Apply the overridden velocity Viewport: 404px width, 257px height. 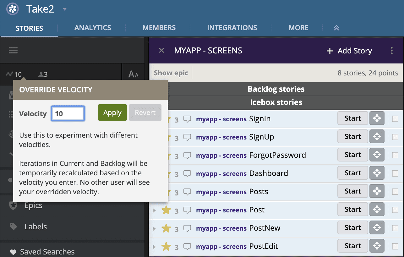(112, 113)
